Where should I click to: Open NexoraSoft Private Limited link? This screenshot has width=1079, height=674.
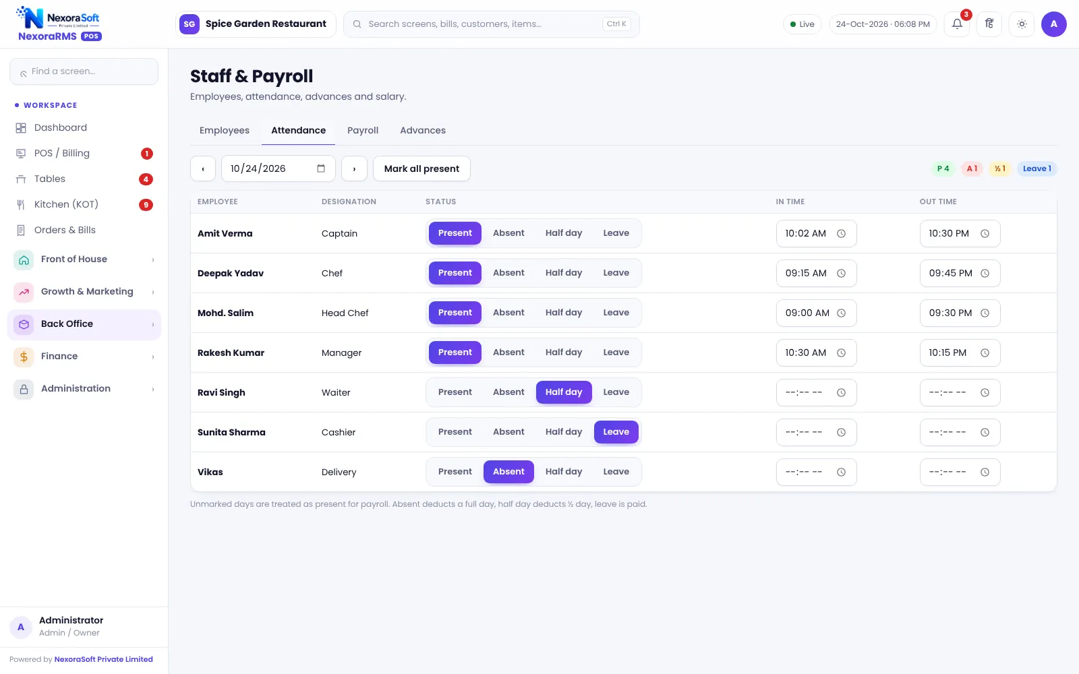104,659
